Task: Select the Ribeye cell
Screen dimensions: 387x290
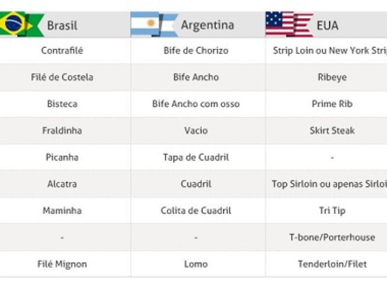Action: [x=332, y=77]
